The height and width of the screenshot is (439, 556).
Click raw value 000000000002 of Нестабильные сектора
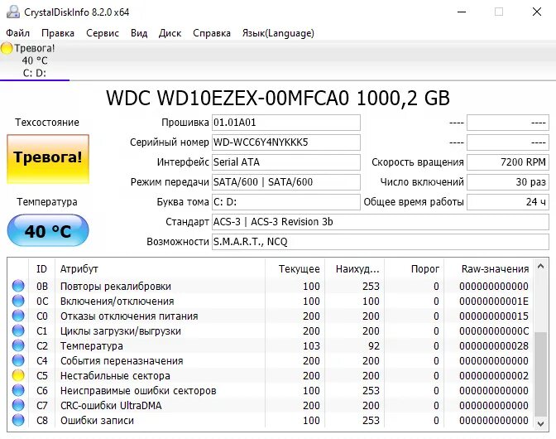coord(494,375)
